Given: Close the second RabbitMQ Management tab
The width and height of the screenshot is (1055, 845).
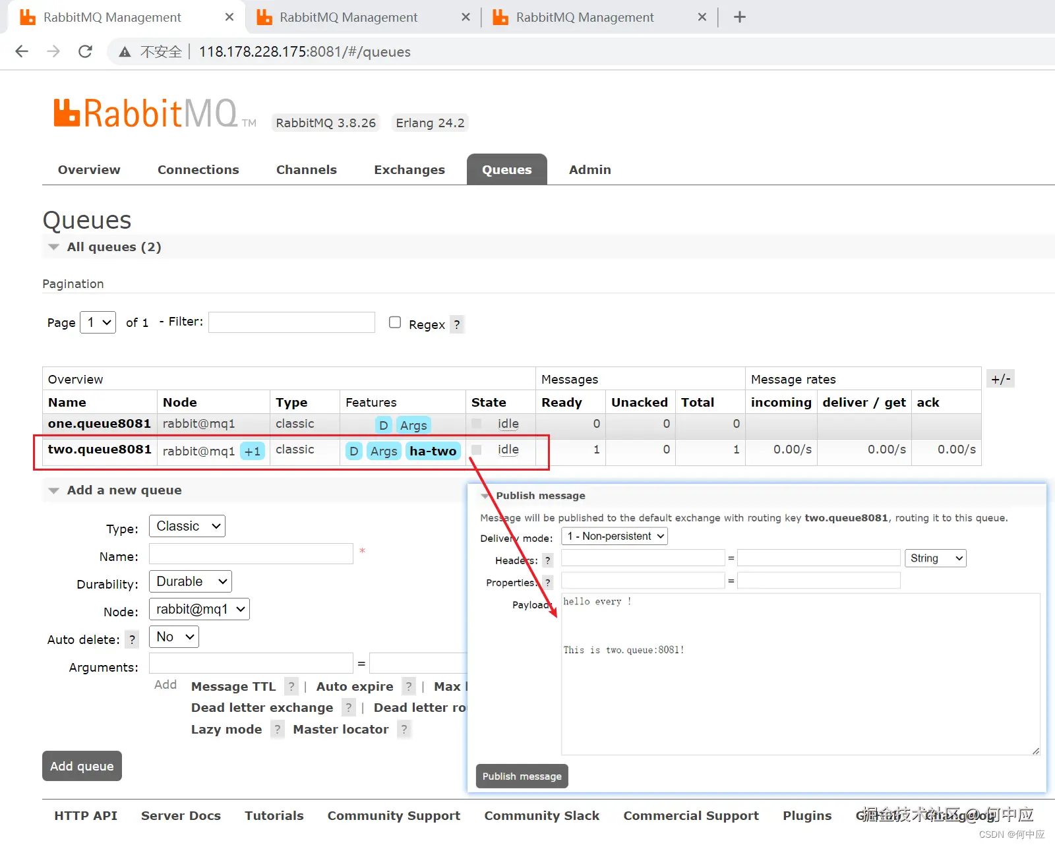Looking at the screenshot, I should pyautogui.click(x=466, y=17).
